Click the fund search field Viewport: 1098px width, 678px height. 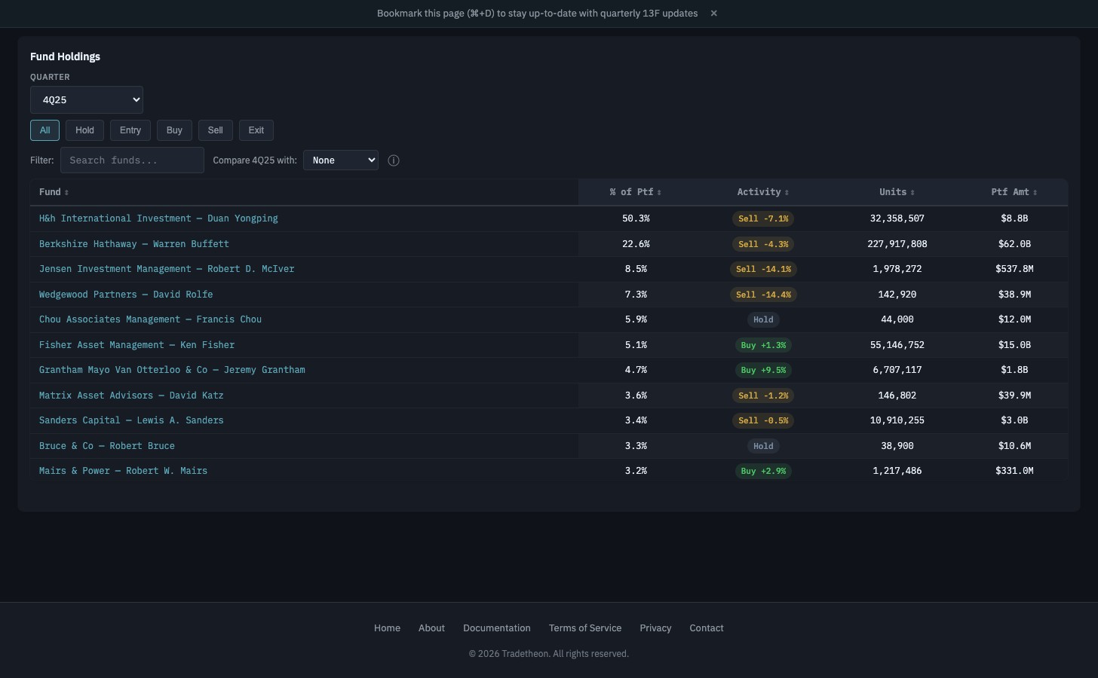[x=132, y=160]
